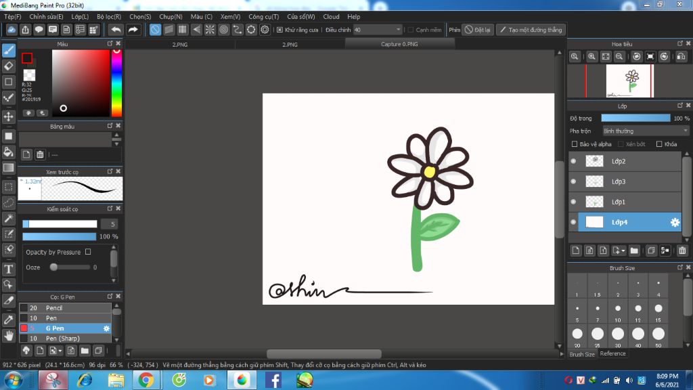Select the Gradient tool
The image size is (693, 390).
coord(8,168)
